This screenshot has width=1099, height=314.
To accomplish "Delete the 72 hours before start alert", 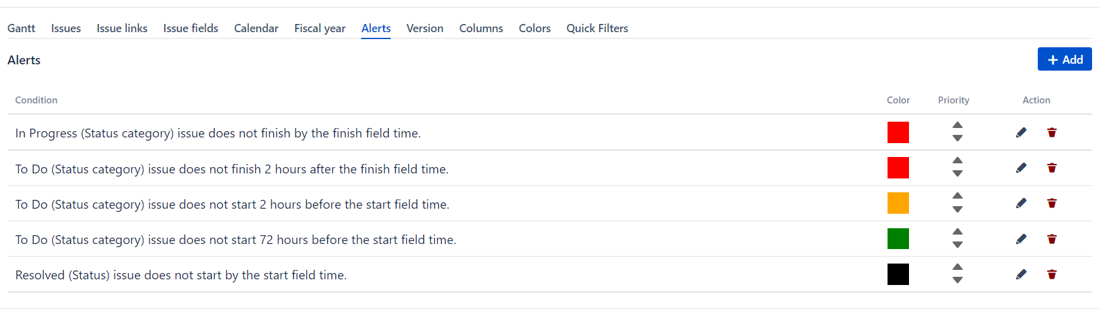I will 1052,239.
